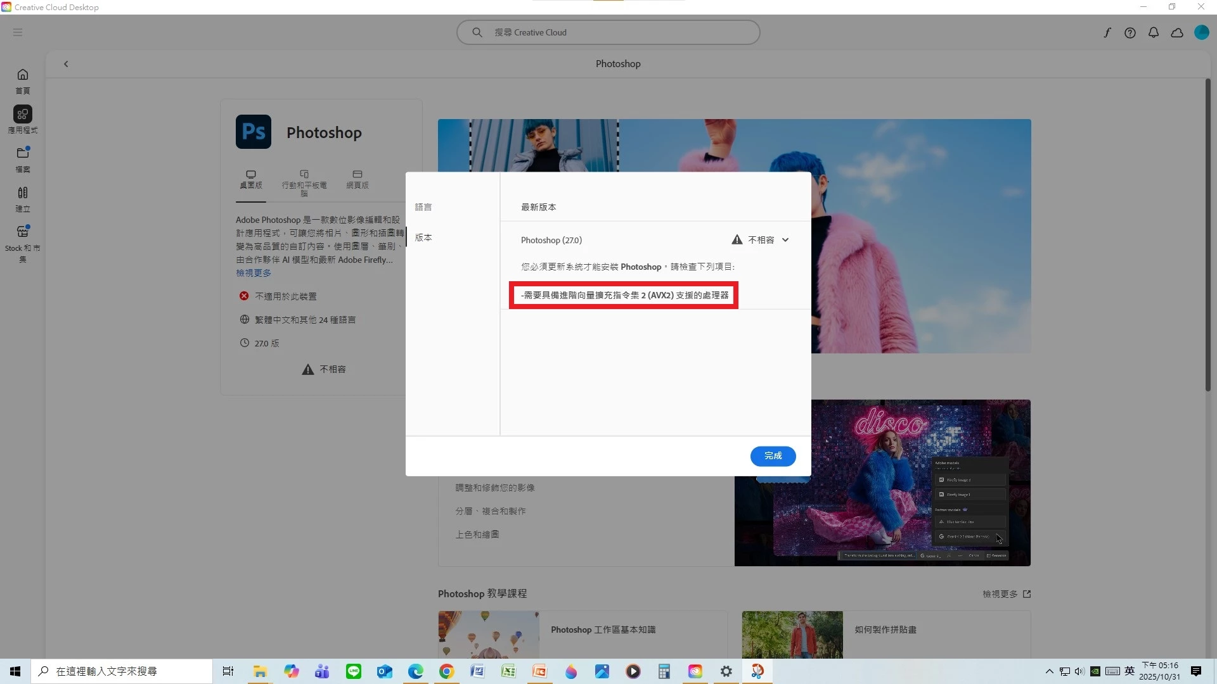
Task: Open the Home (首頁) sidebar icon
Action: [23, 75]
